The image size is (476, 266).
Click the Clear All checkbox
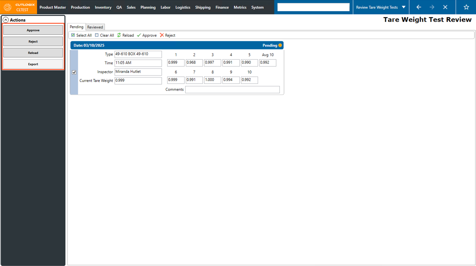(97, 35)
